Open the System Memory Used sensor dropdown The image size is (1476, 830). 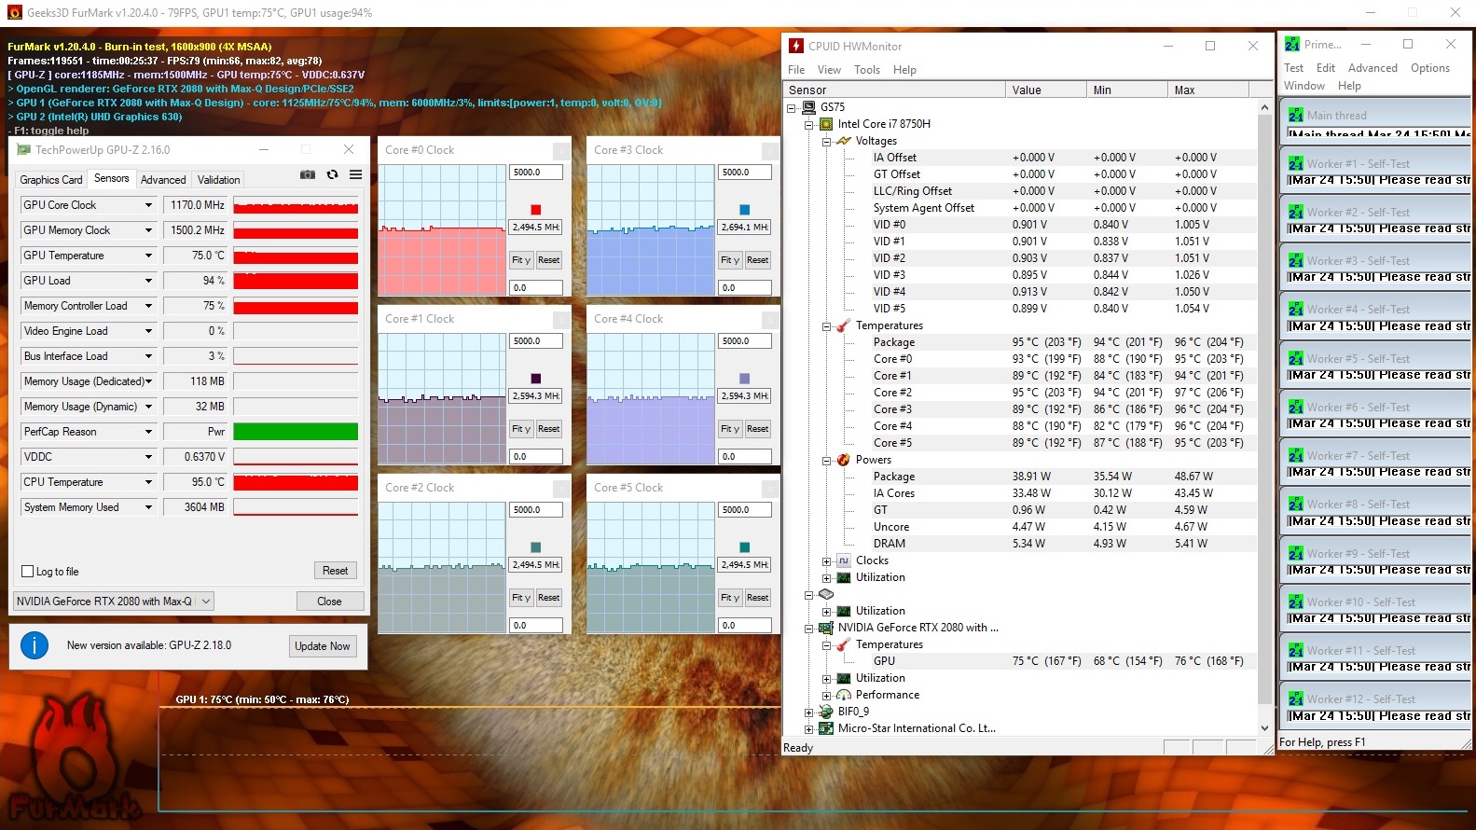point(148,507)
